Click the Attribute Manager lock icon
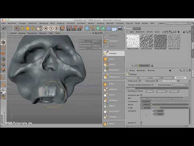This screenshot has height=146, width=194. pos(184,71)
